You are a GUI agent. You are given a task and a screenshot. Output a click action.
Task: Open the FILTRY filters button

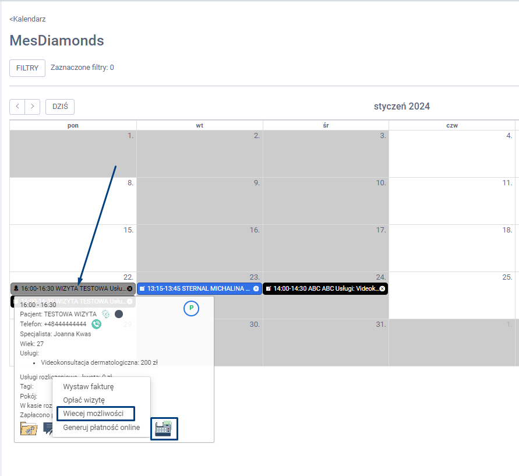click(x=27, y=68)
